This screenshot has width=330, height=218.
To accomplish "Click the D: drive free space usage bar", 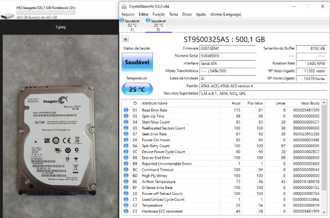I will coord(46,13).
